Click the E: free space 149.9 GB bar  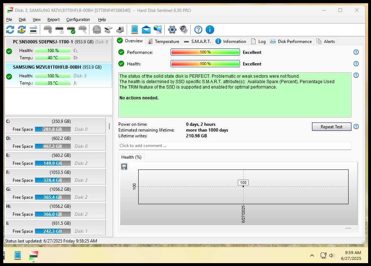(x=53, y=163)
